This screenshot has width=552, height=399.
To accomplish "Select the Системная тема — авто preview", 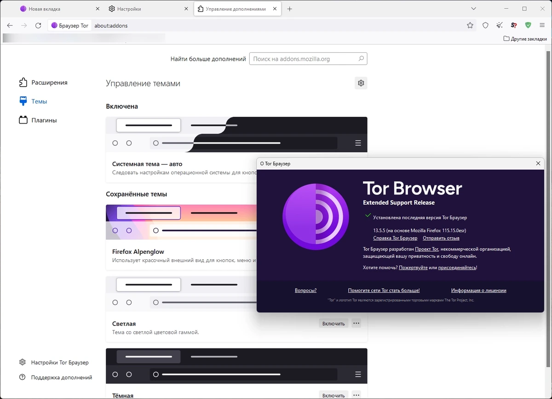I will coord(236,134).
